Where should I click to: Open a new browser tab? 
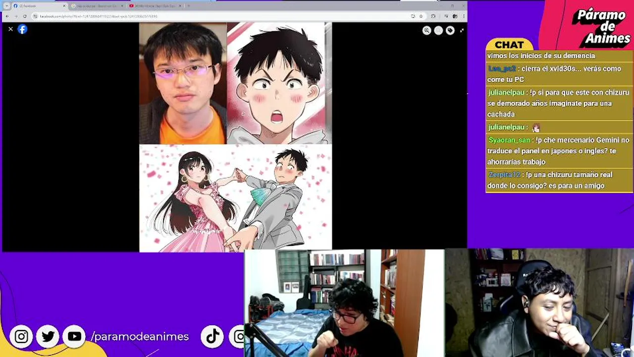(x=188, y=6)
